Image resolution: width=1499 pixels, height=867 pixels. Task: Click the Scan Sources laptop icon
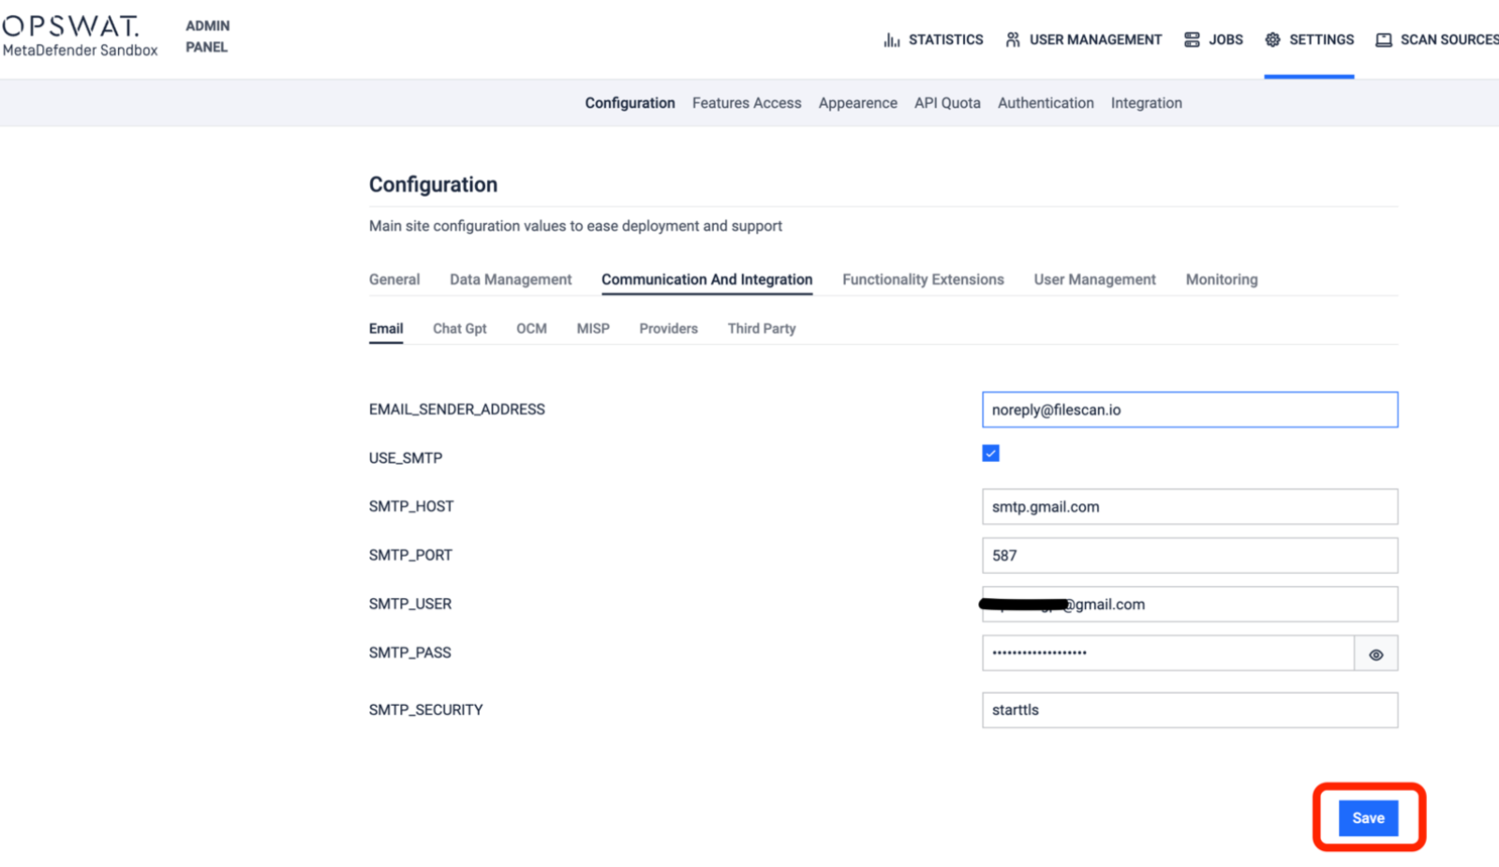click(1383, 39)
